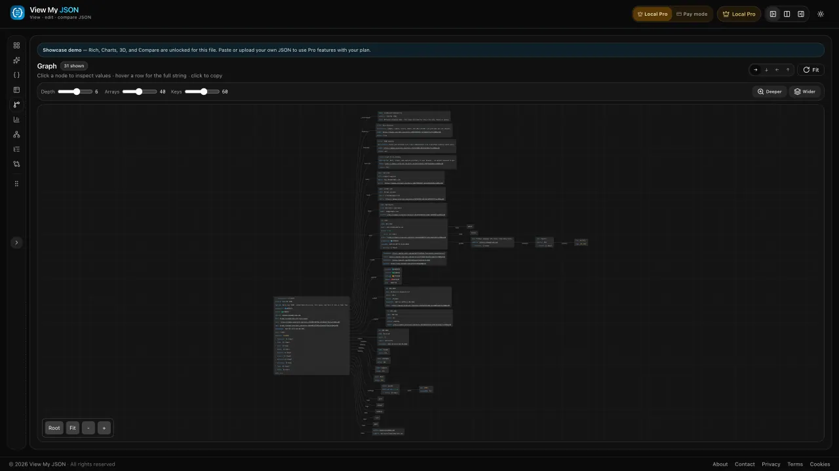Click the Wider button
This screenshot has height=471, width=839.
(x=805, y=92)
